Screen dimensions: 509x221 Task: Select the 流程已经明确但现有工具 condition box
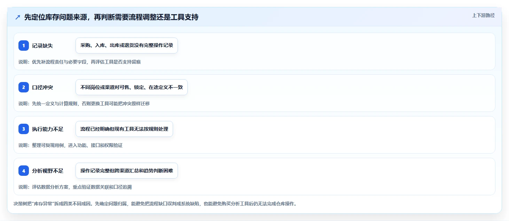point(124,129)
